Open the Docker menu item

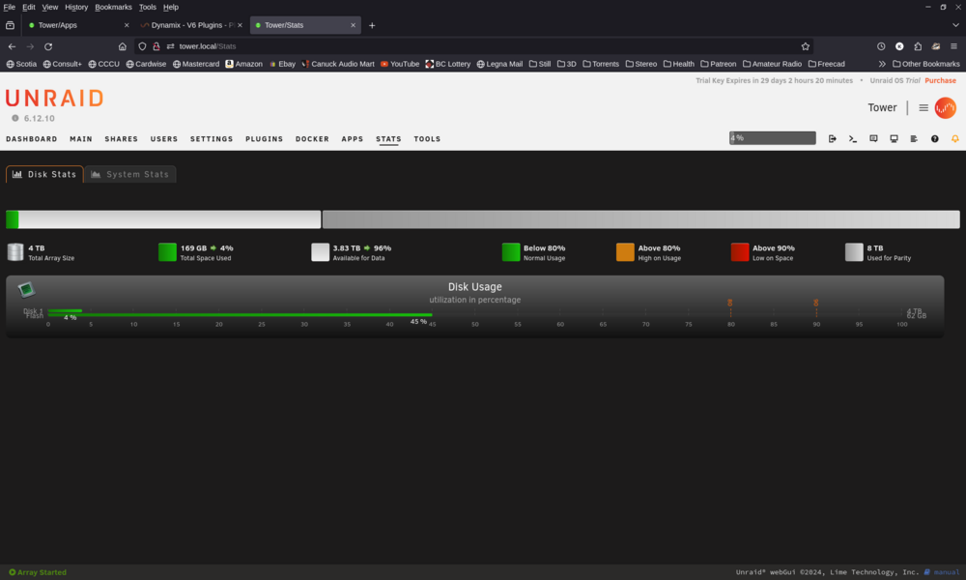[312, 139]
